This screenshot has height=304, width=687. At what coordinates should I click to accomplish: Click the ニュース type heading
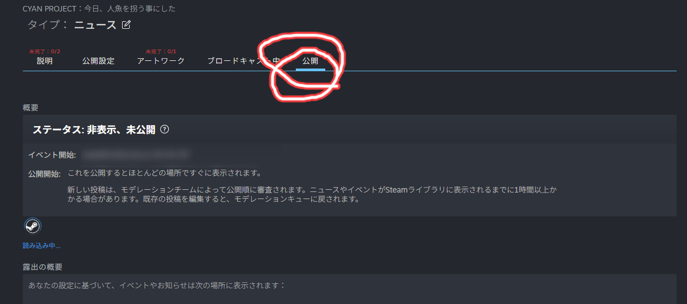tap(95, 25)
